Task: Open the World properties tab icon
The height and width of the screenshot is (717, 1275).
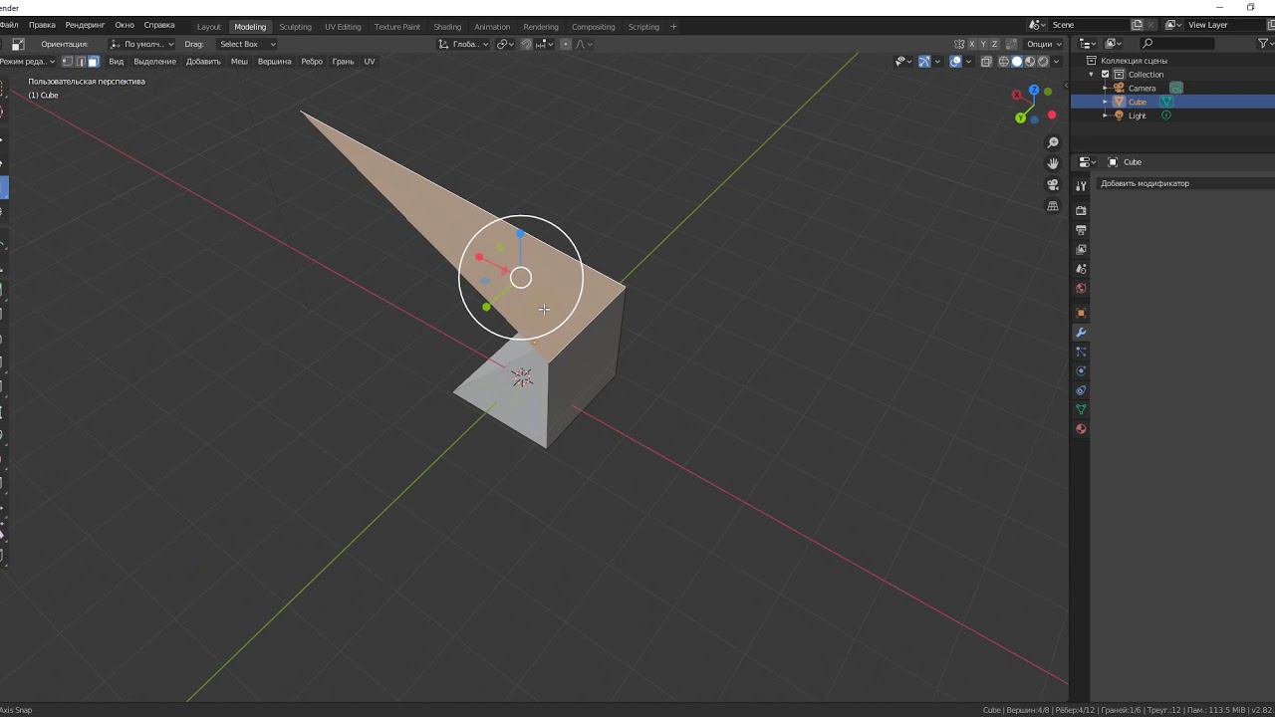Action: [1081, 289]
